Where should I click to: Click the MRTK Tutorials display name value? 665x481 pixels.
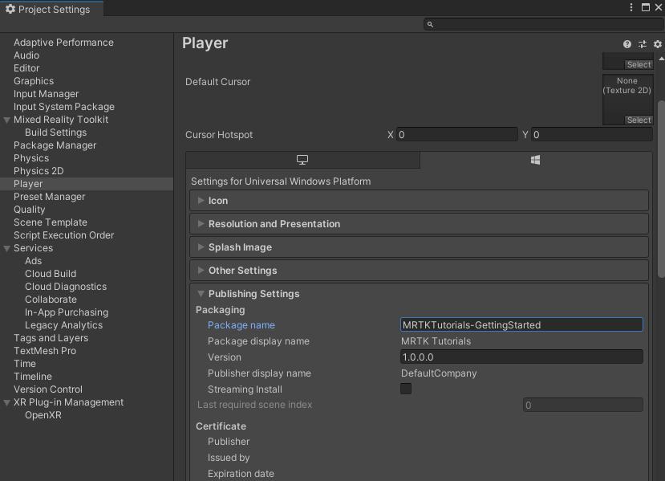click(x=436, y=341)
